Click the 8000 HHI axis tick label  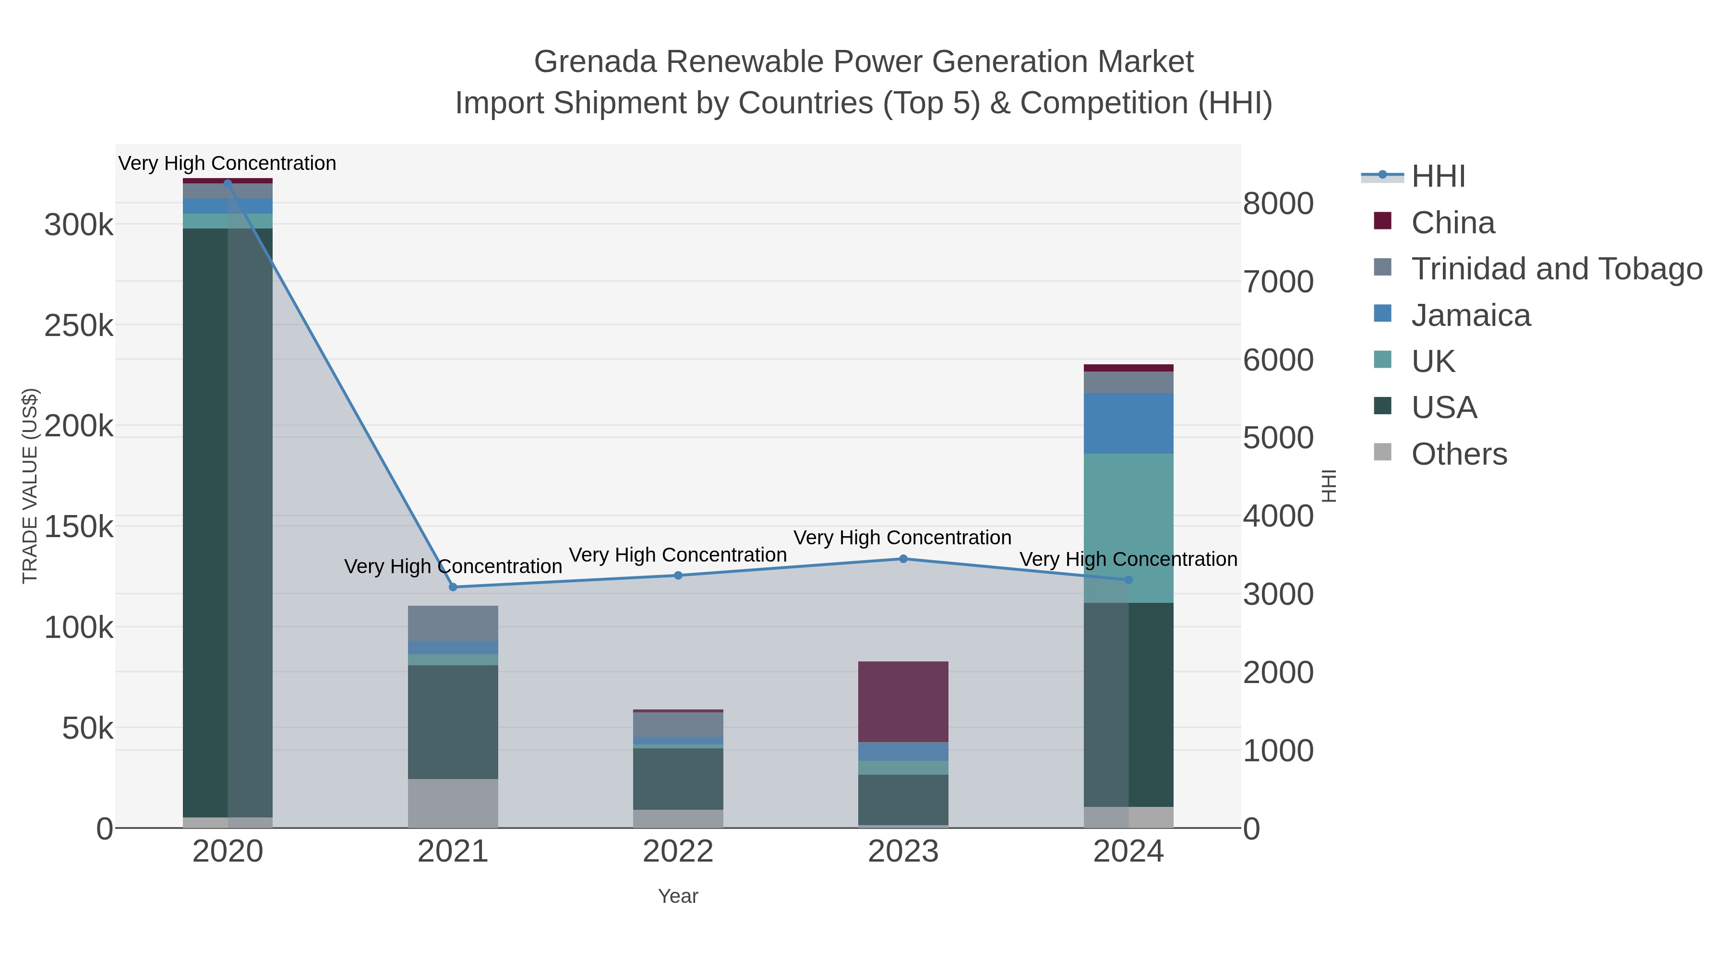click(x=1279, y=203)
